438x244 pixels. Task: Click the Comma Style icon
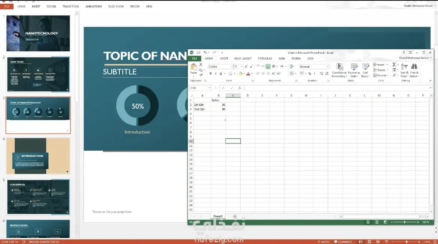(314, 73)
